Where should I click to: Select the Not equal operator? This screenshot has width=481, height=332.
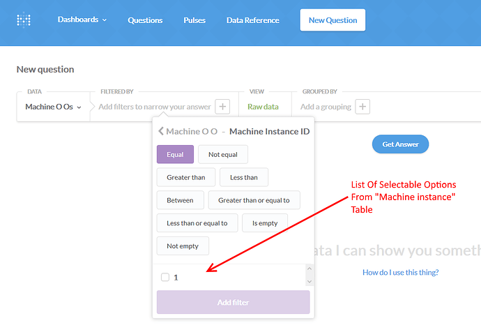[x=223, y=154]
